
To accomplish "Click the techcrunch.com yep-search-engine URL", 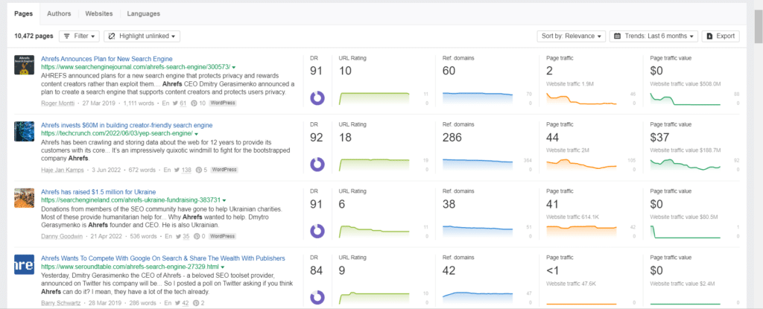I will (117, 133).
